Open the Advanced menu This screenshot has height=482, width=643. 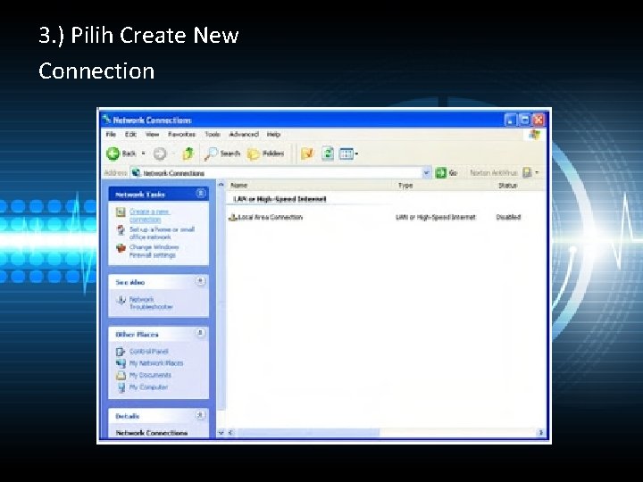[244, 135]
